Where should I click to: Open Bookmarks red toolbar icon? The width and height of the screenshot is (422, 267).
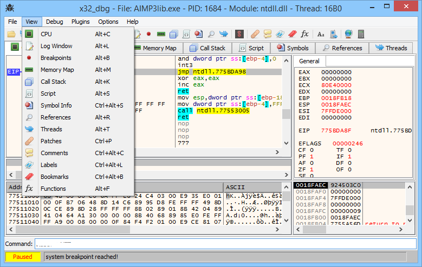293,34
